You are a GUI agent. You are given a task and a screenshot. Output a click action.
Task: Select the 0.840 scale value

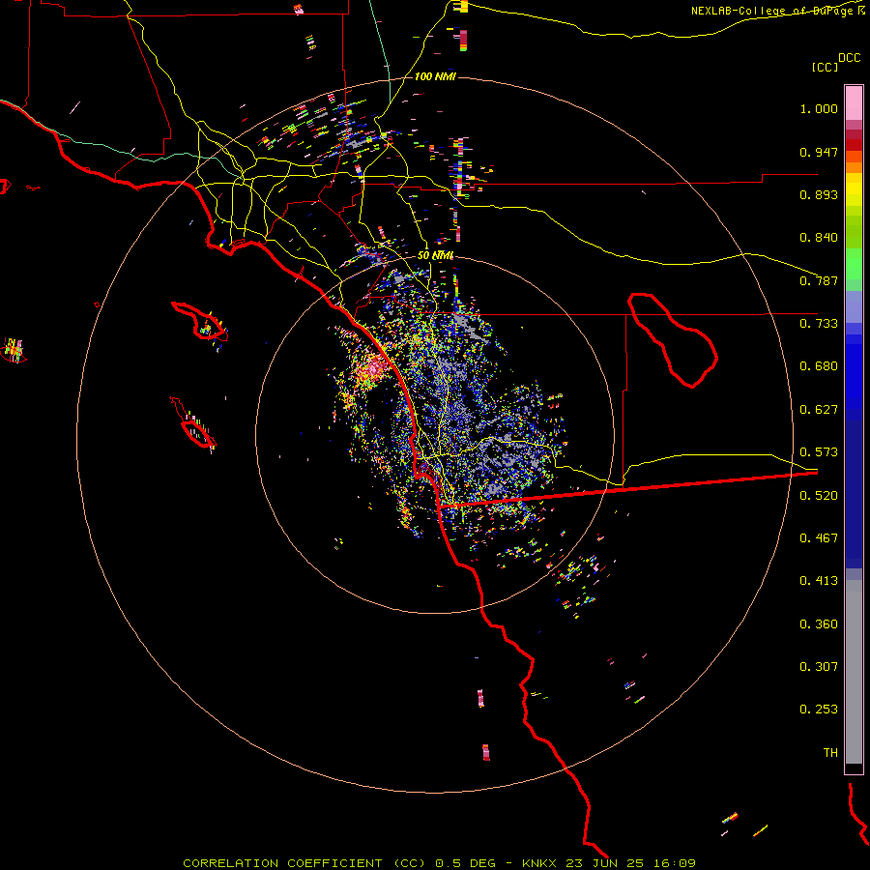coord(819,238)
